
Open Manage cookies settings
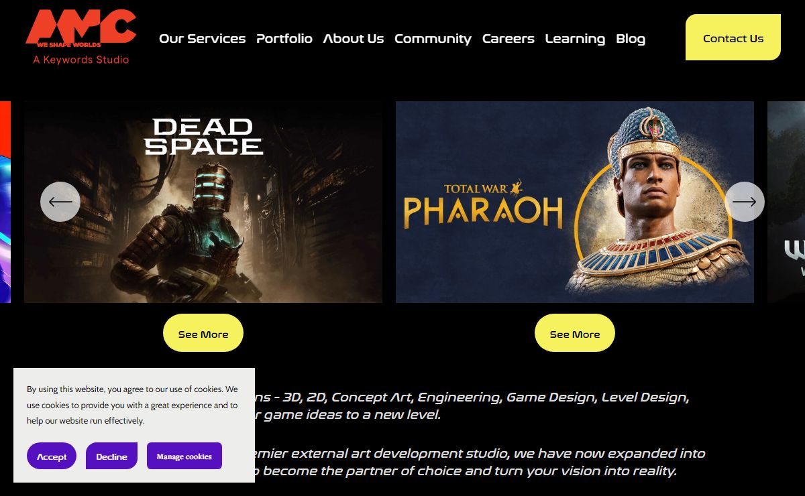coord(184,456)
